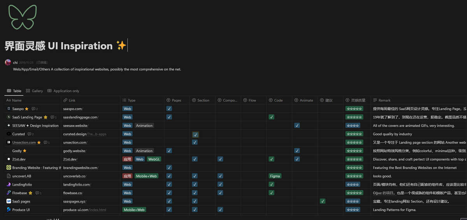This screenshot has height=220, width=467.
Task: Click the Mobile+Web tag in Produce UI row
Action: tap(135, 210)
